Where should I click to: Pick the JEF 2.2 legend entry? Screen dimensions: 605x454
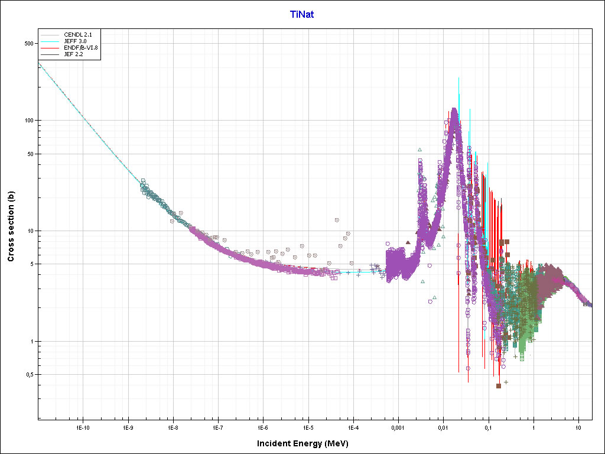pyautogui.click(x=73, y=54)
